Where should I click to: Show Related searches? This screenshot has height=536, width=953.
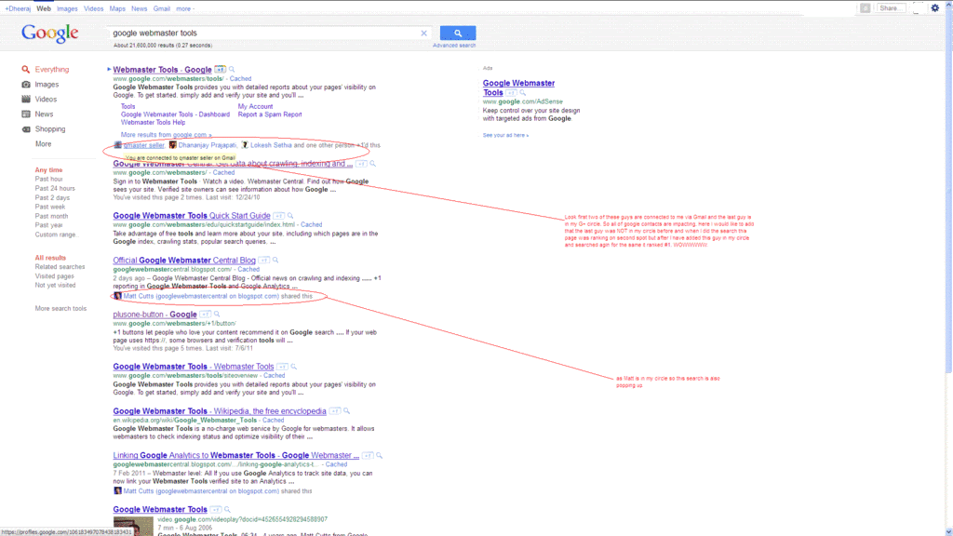pos(60,267)
